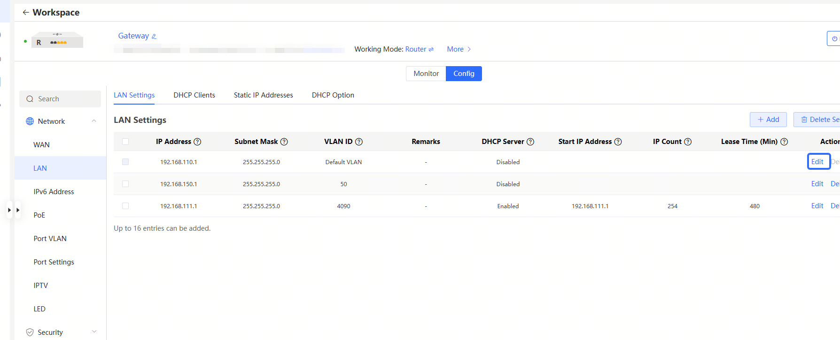This screenshot has width=840, height=340.
Task: Open the Static IP Addresses tab
Action: point(263,95)
